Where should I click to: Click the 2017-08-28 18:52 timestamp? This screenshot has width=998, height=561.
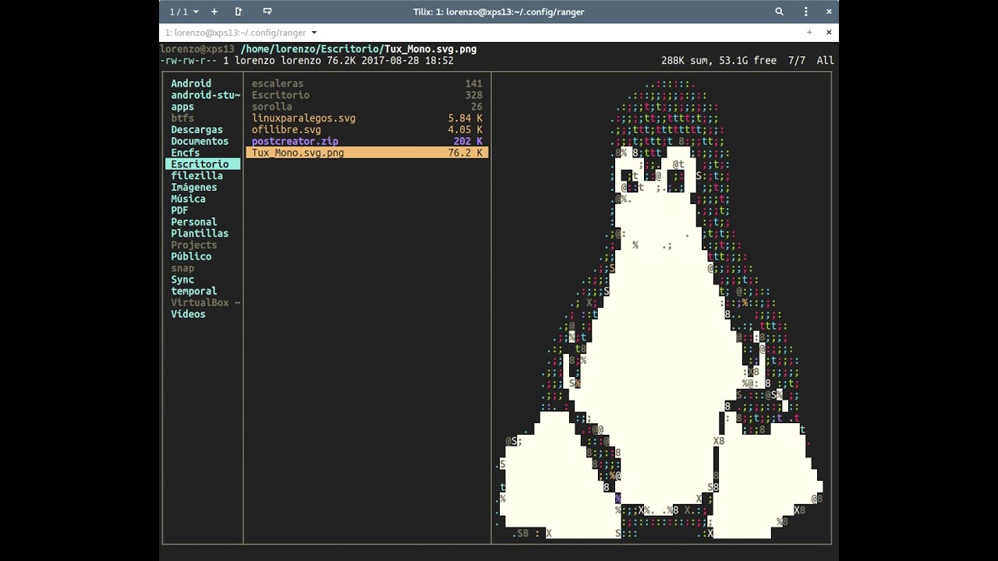408,61
